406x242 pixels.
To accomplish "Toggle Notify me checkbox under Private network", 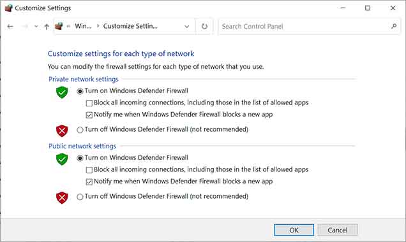I will (89, 115).
